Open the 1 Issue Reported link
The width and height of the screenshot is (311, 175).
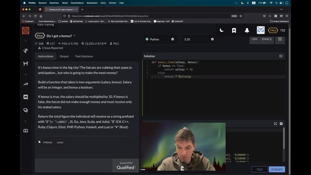tap(51, 48)
